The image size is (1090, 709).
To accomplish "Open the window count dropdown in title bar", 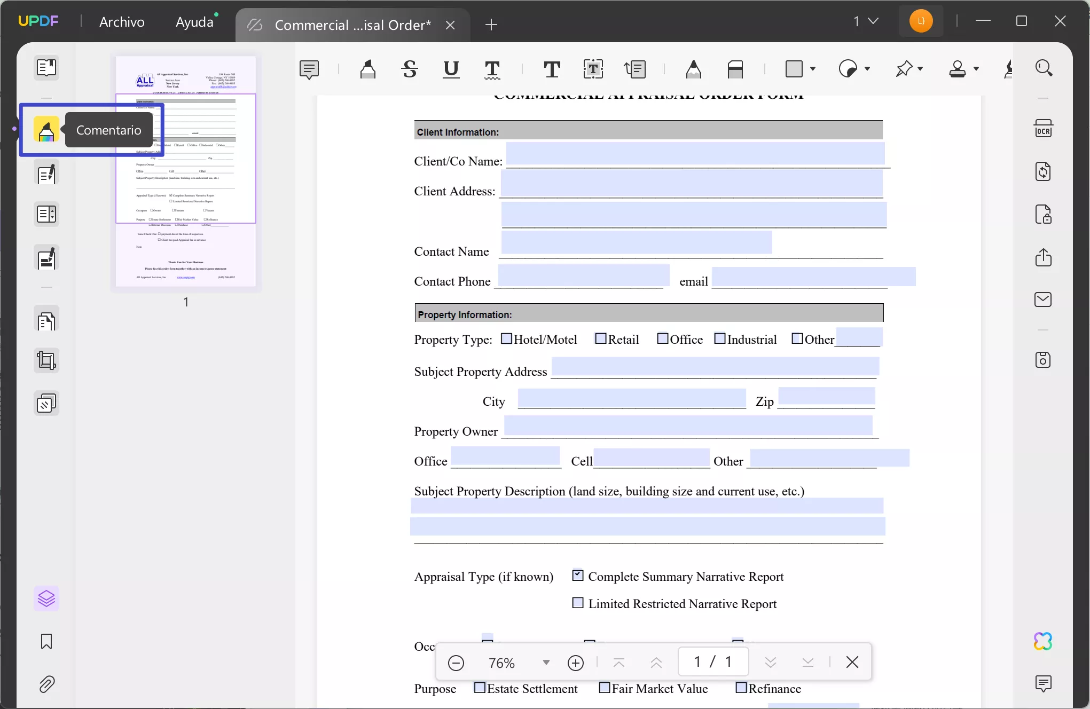I will tap(866, 21).
